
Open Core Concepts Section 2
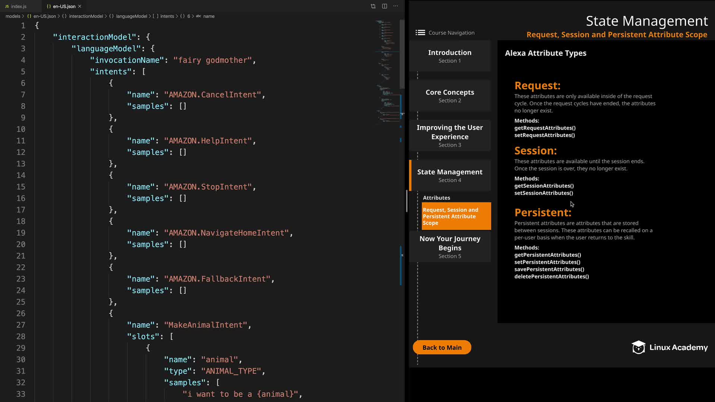449,96
